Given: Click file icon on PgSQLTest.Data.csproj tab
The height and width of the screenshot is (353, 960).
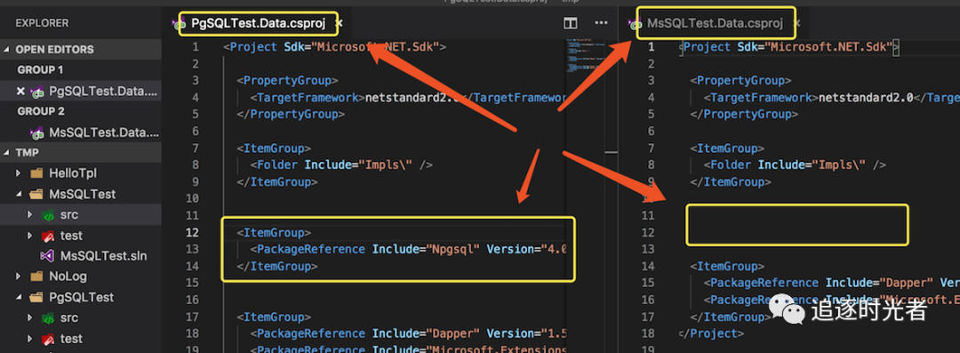Looking at the screenshot, I should tap(179, 24).
